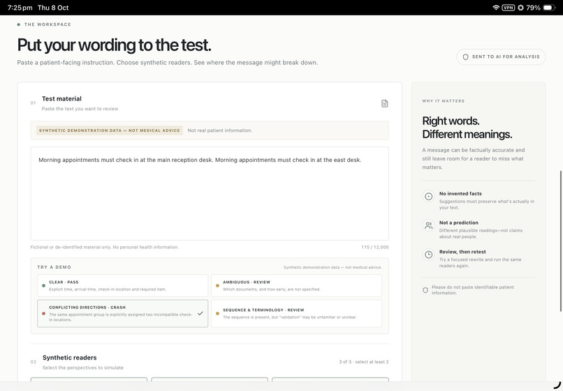Click the shield icon in the Sent to AI badge
The height and width of the screenshot is (391, 563).
(465, 57)
